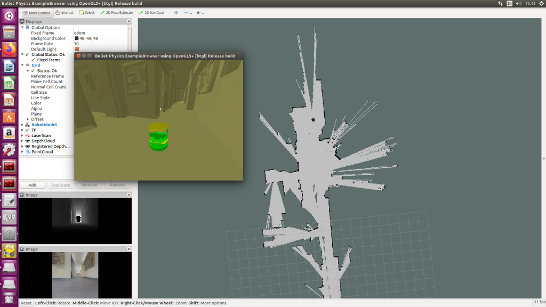This screenshot has width=546, height=307.
Task: Click the Duplicate button
Action: [61, 185]
